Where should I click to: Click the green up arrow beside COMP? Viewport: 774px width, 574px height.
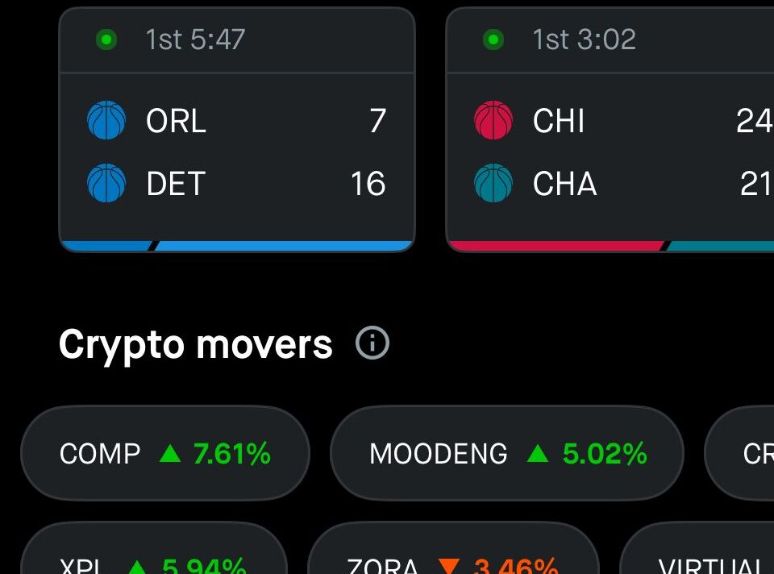point(170,453)
